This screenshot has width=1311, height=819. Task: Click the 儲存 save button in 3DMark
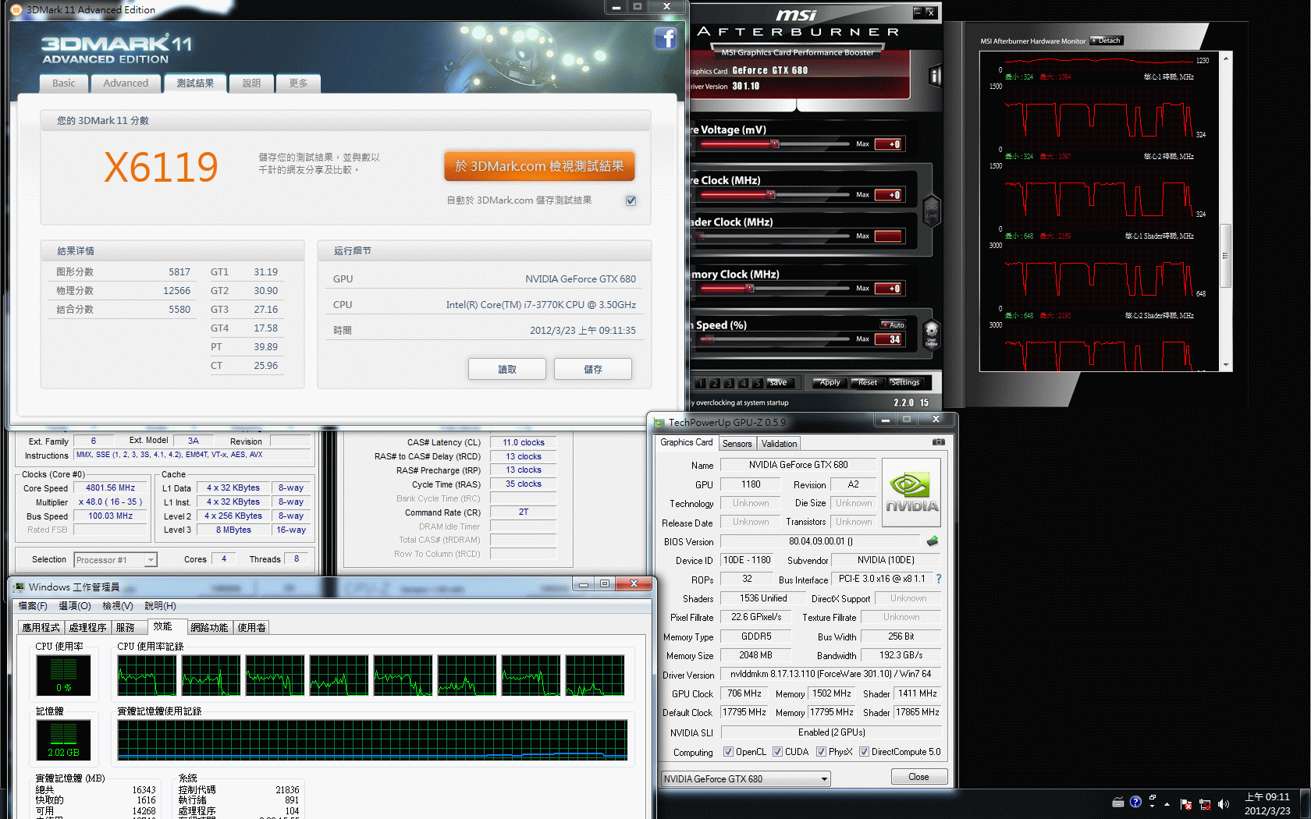[x=593, y=369]
